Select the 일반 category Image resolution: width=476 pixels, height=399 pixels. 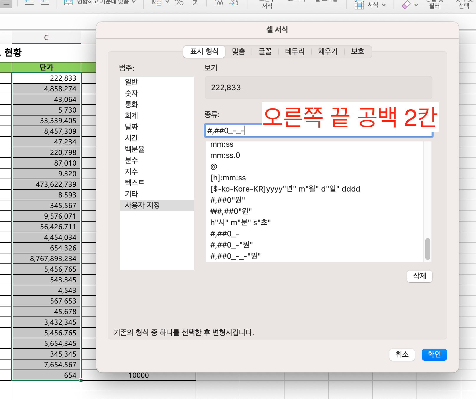pyautogui.click(x=157, y=82)
